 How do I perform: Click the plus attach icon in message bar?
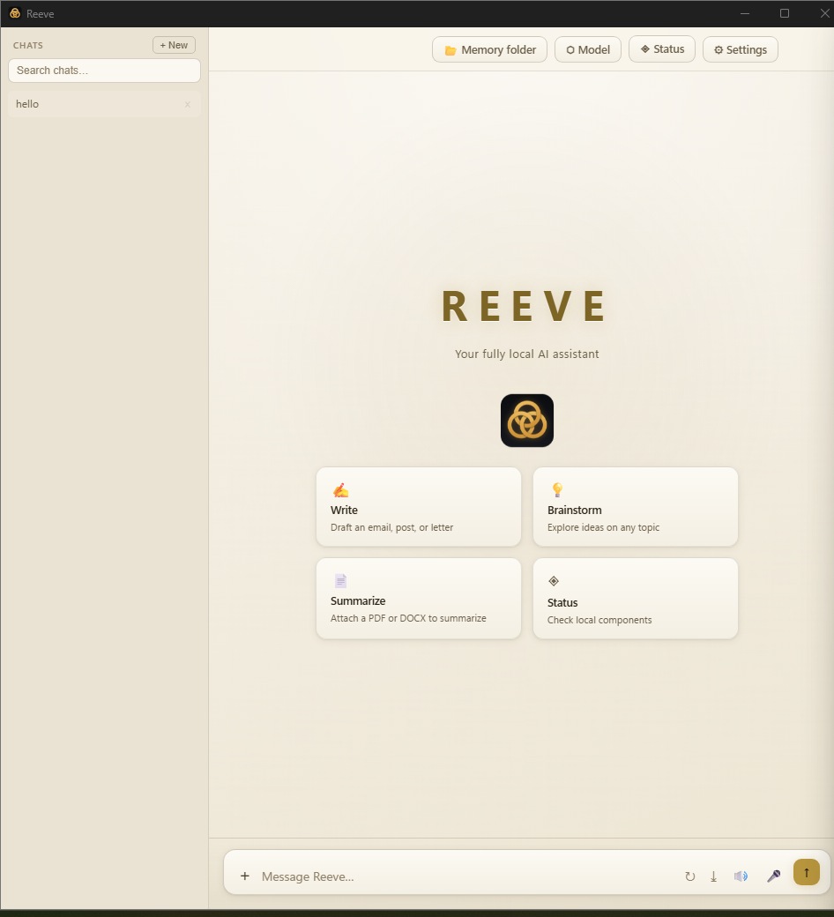(x=245, y=876)
